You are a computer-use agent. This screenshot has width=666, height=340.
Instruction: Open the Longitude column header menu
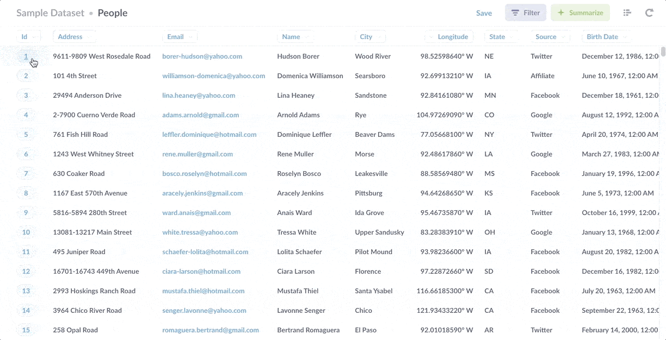[449, 37]
